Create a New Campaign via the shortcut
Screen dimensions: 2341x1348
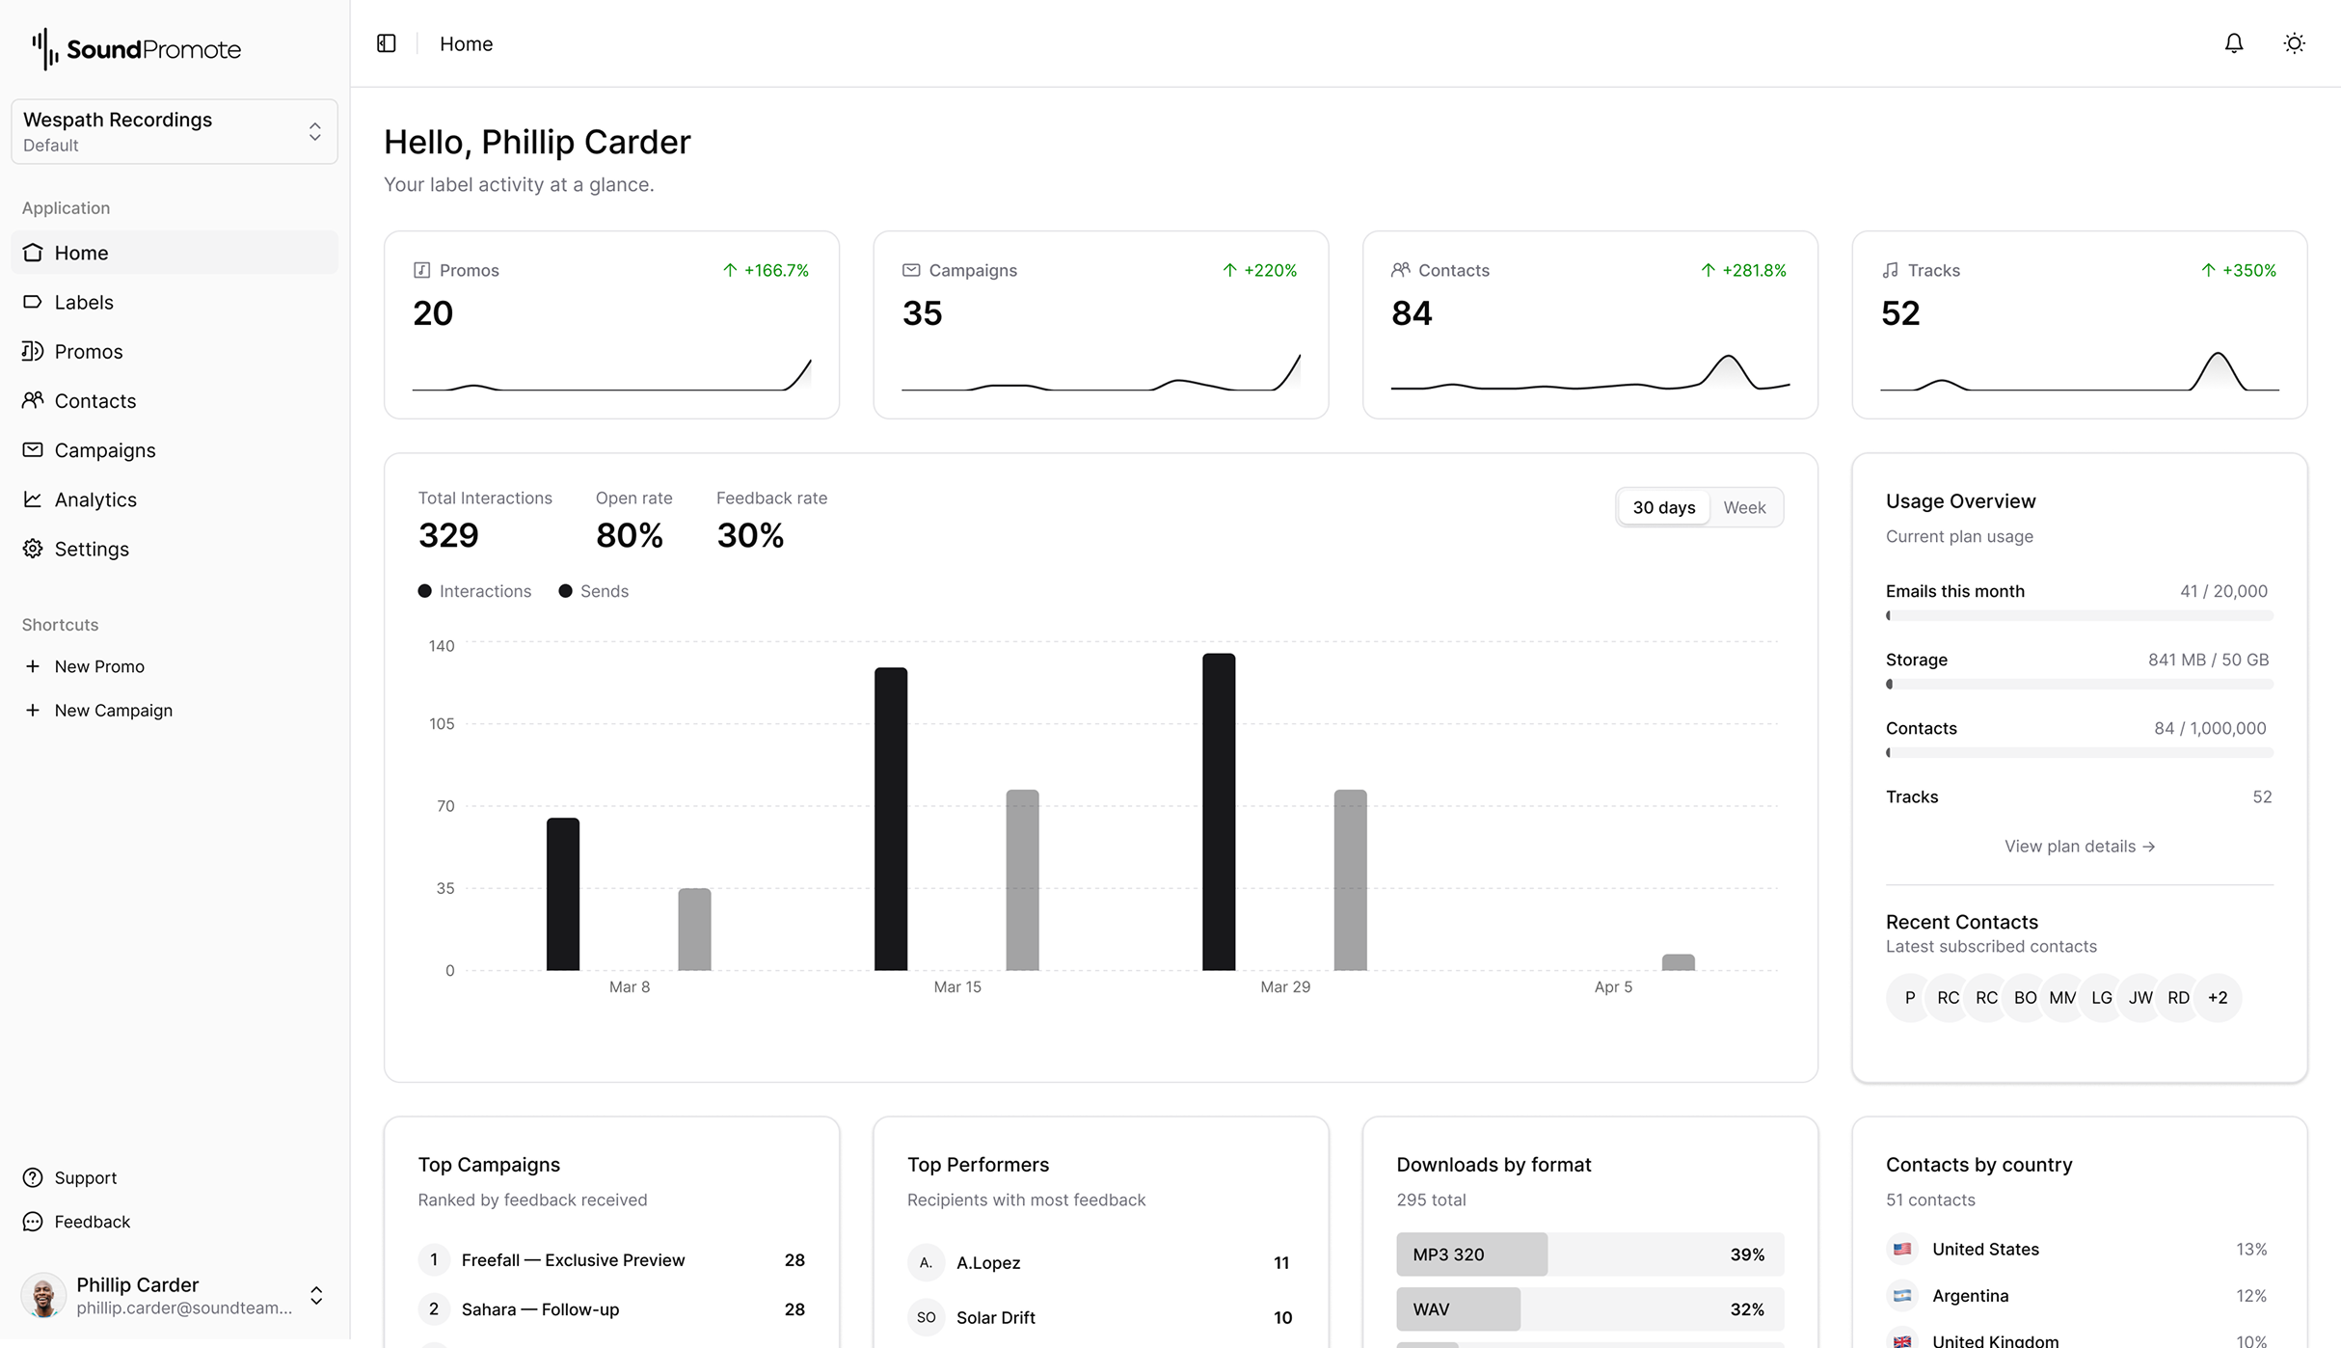click(x=113, y=710)
